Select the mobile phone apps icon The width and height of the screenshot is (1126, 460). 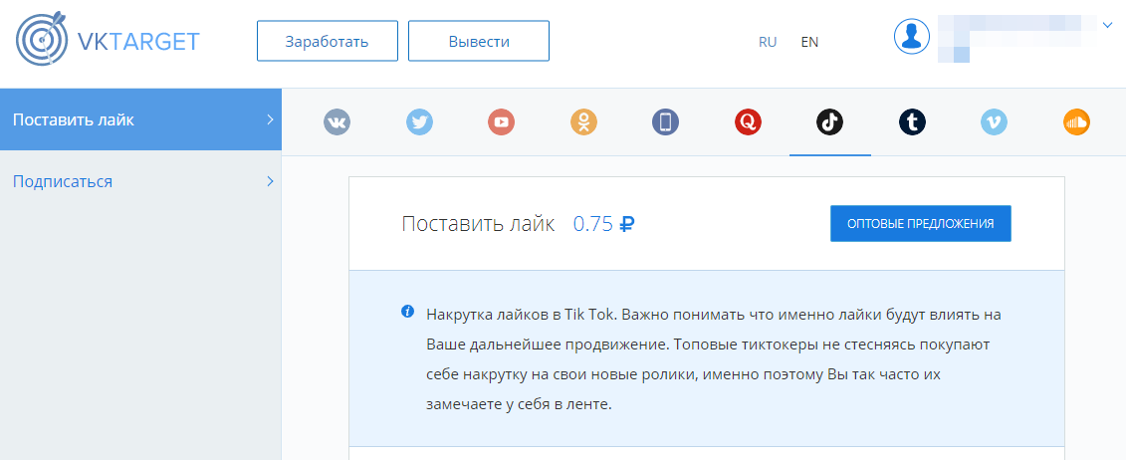coord(665,122)
